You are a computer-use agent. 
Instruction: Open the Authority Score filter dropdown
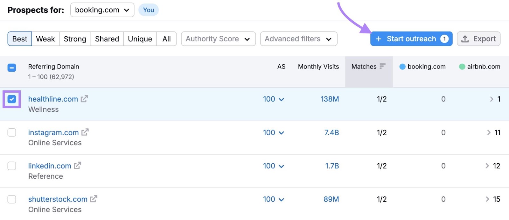tap(218, 39)
